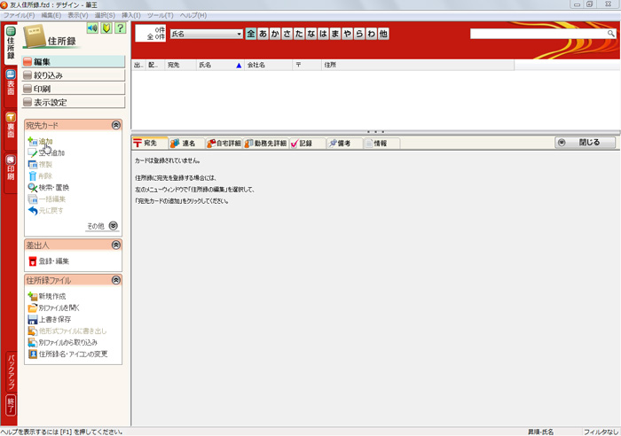The width and height of the screenshot is (621, 436).
Task: Click the 検索・置換 search and replace icon
Action: click(x=33, y=188)
